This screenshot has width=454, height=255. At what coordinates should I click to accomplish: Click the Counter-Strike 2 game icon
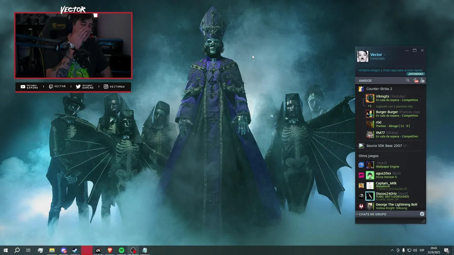(x=361, y=89)
